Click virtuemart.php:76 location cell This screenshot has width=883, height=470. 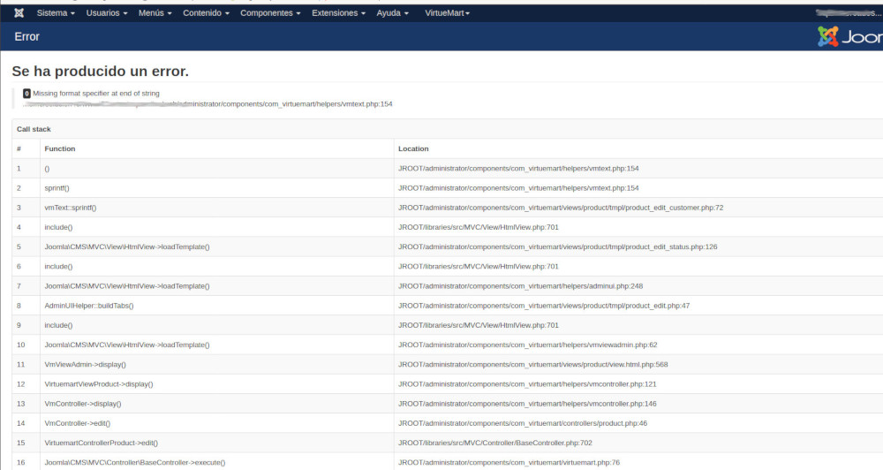pos(638,463)
